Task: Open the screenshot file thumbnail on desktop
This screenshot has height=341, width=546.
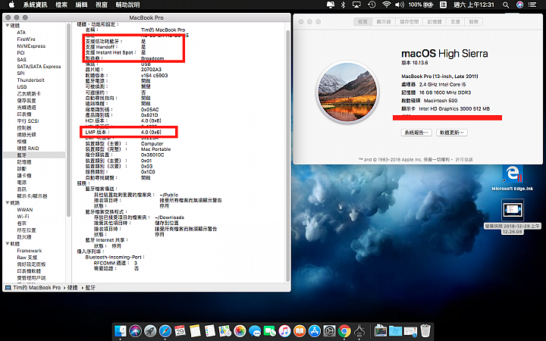Action: coord(512,210)
